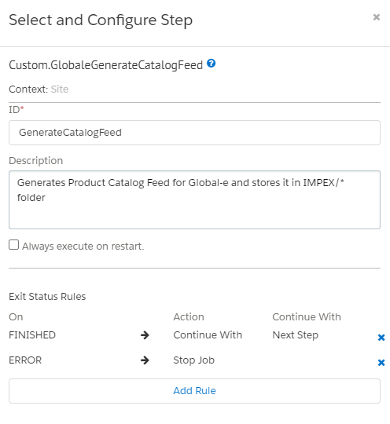Click the Next Step value
390x424 pixels.
coord(295,335)
